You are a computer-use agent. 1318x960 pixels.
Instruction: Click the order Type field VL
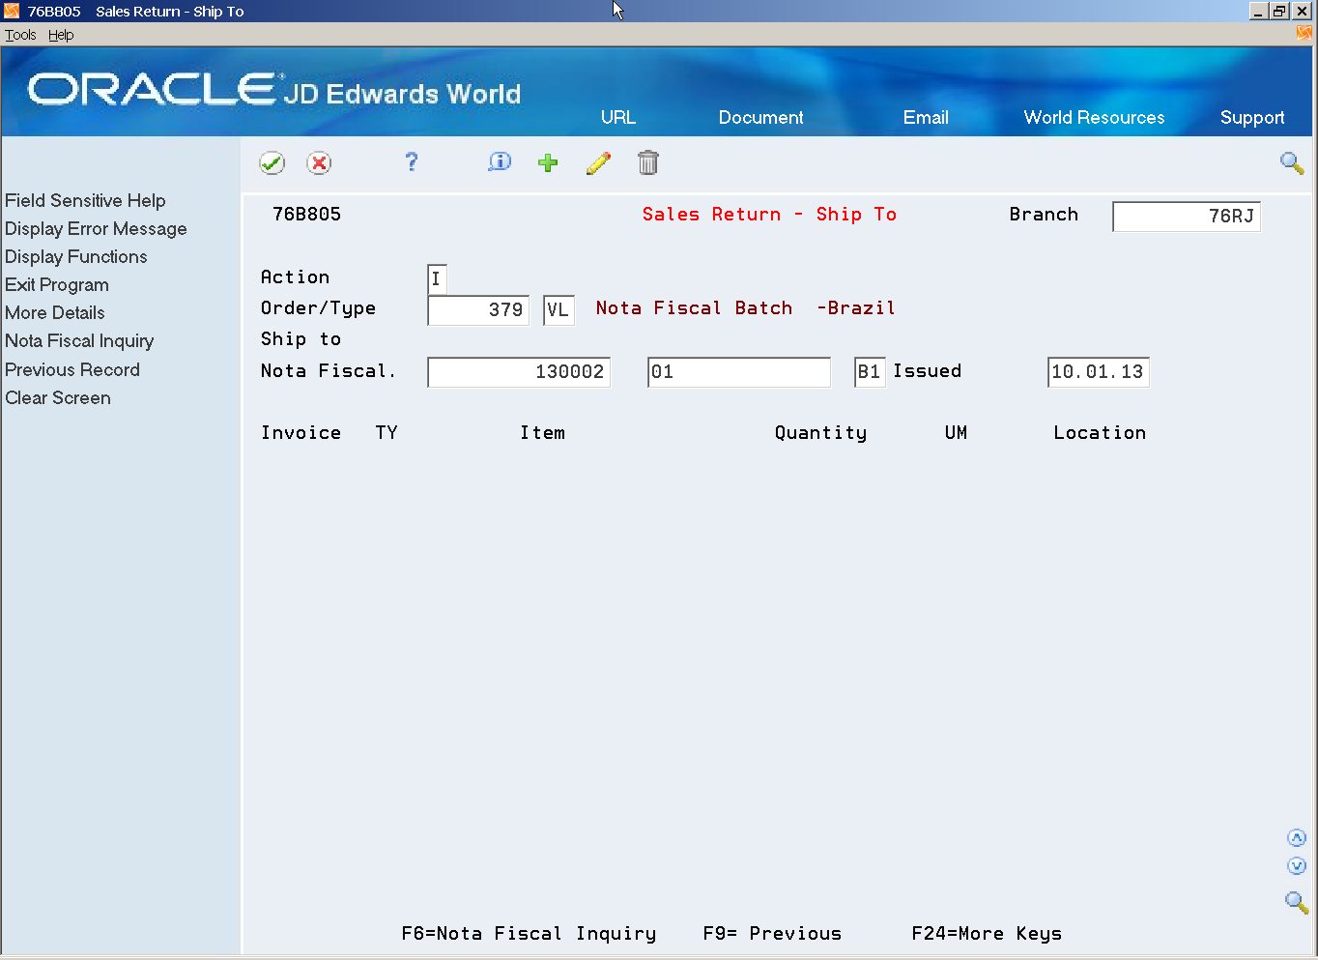[559, 310]
